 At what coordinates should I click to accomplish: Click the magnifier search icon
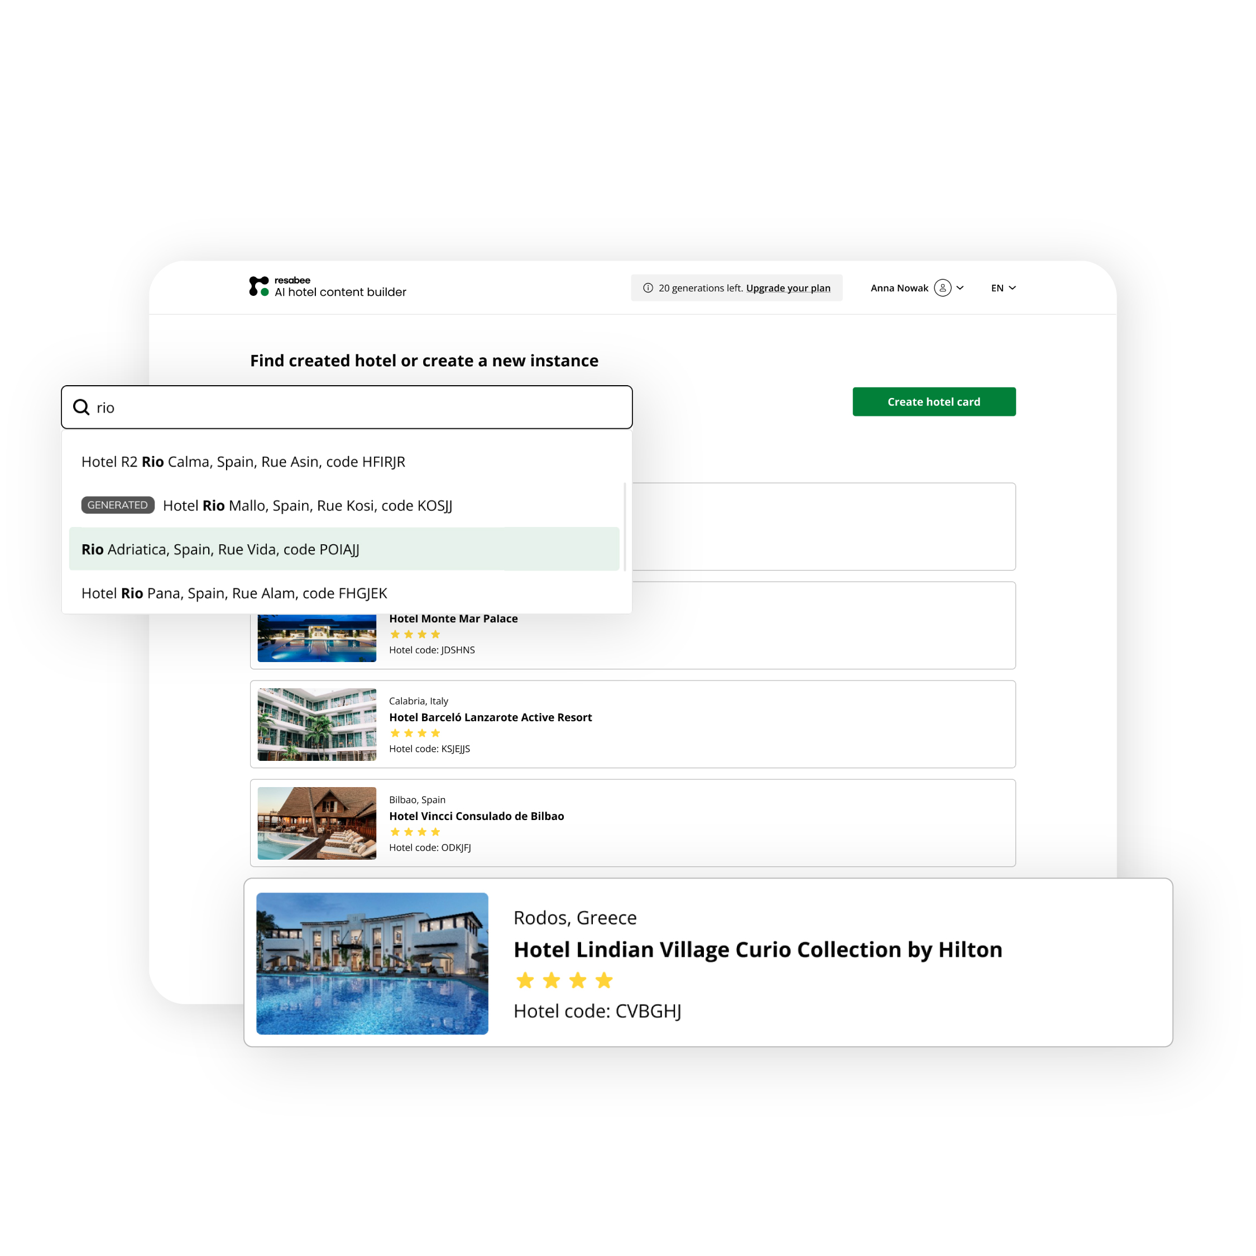(82, 408)
